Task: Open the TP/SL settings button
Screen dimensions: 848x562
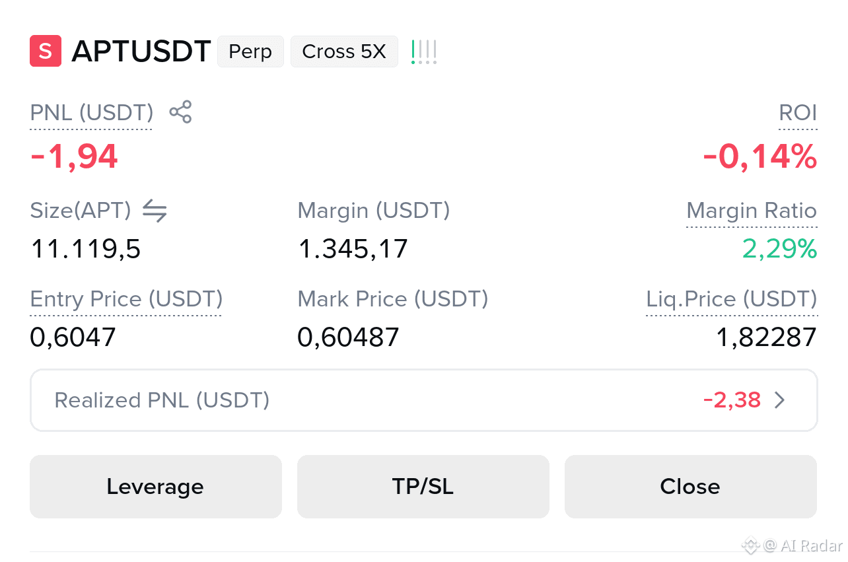Action: (x=423, y=487)
